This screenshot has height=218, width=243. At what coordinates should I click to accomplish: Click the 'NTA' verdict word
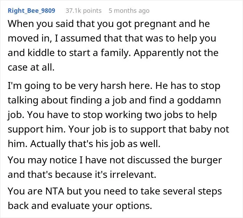pos(55,191)
